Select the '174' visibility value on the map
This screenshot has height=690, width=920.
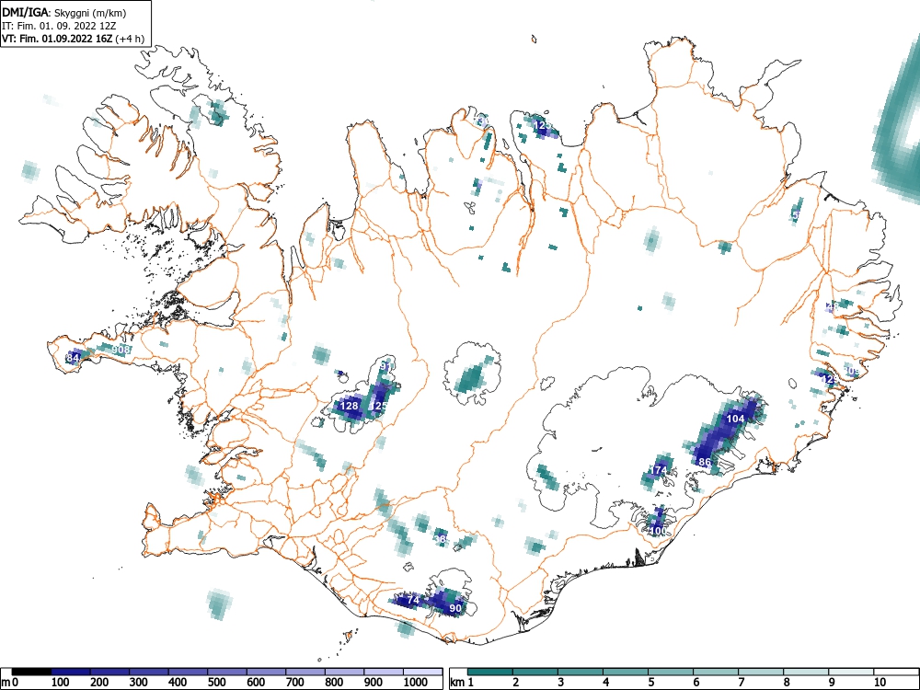(x=659, y=470)
